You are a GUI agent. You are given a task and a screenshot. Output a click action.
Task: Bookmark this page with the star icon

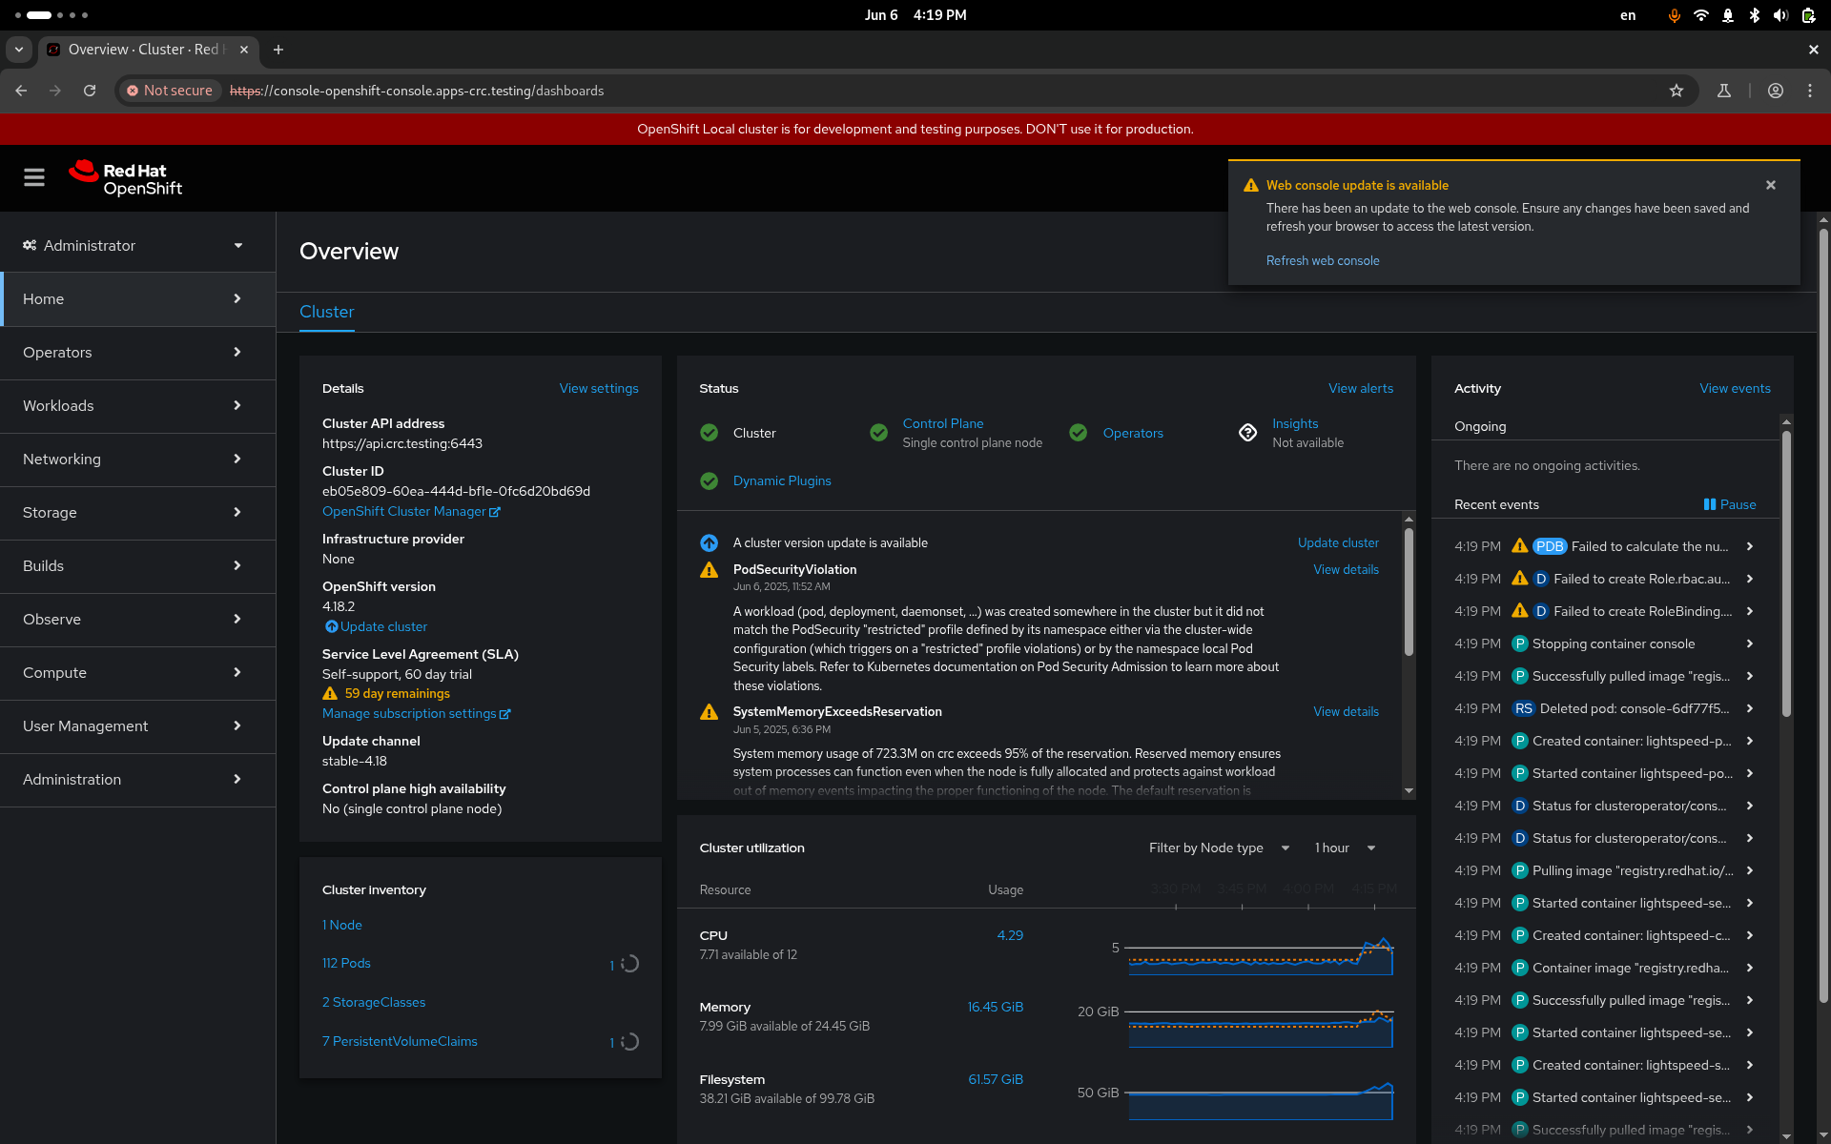click(x=1676, y=91)
